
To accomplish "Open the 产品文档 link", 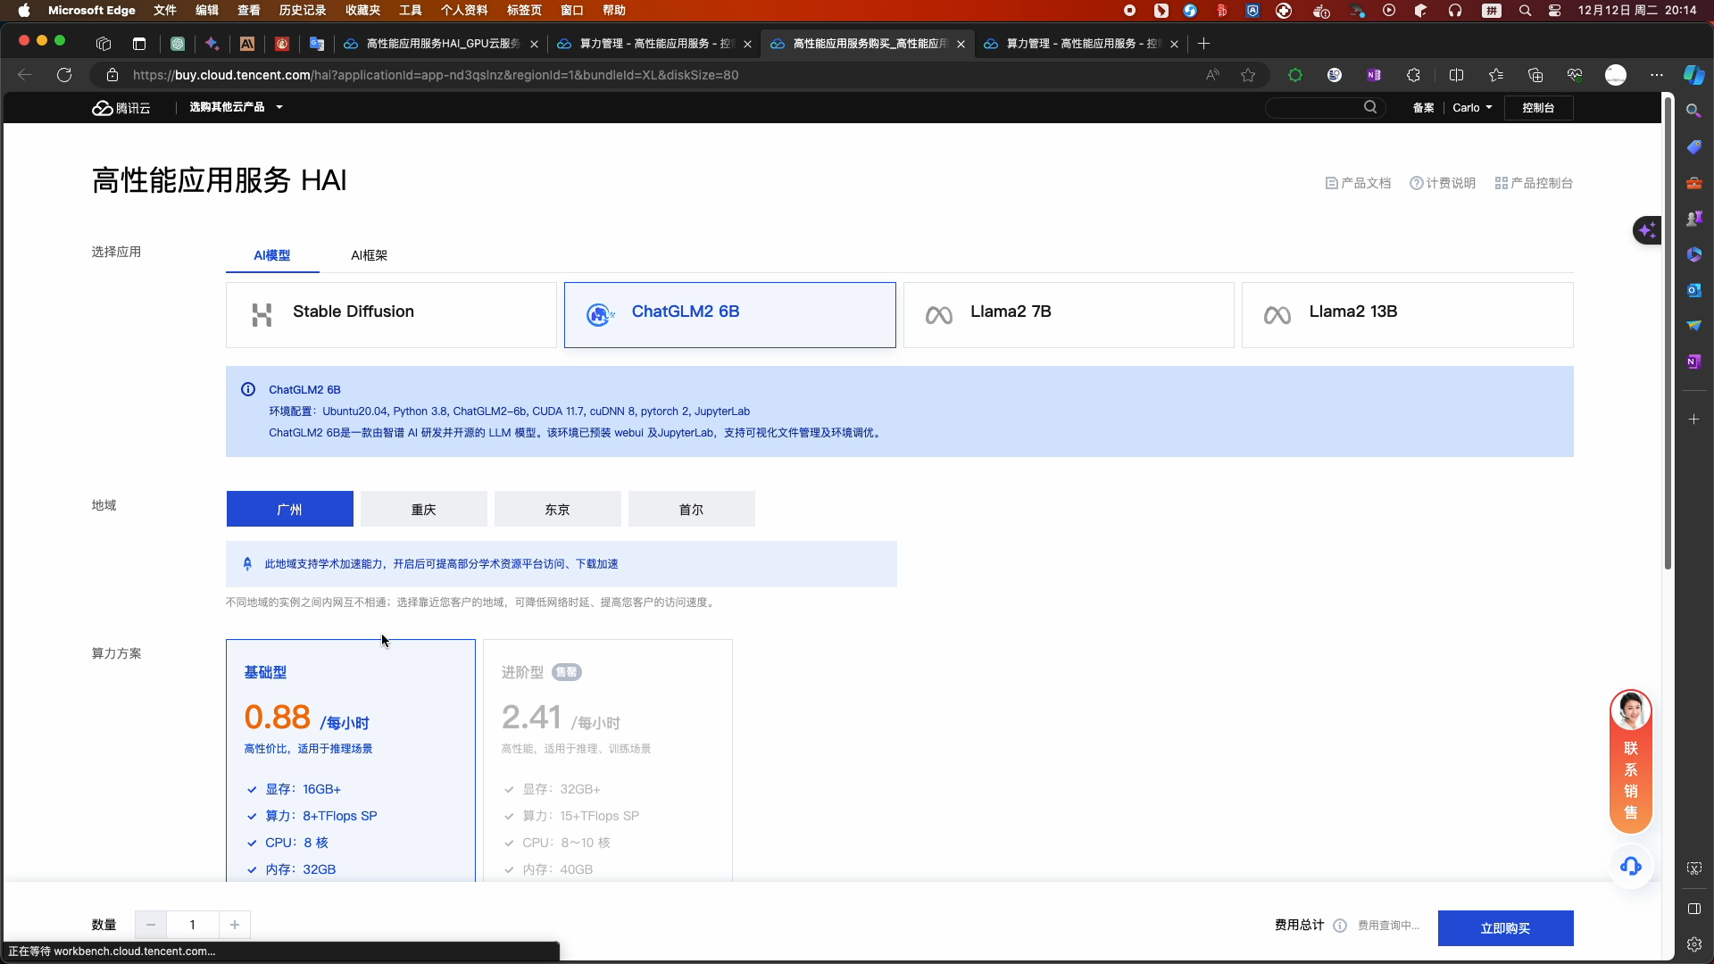I will coord(1359,183).
